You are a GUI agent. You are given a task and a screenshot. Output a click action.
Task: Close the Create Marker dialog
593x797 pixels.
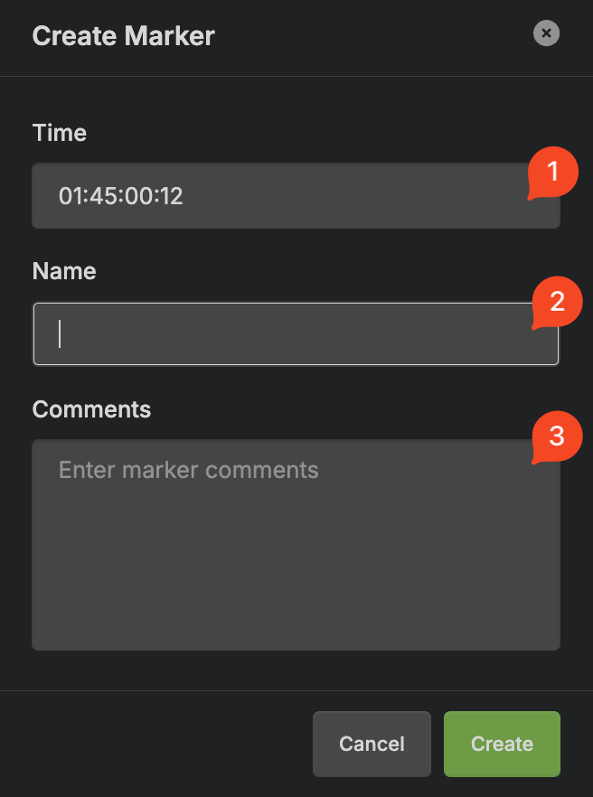click(x=546, y=34)
